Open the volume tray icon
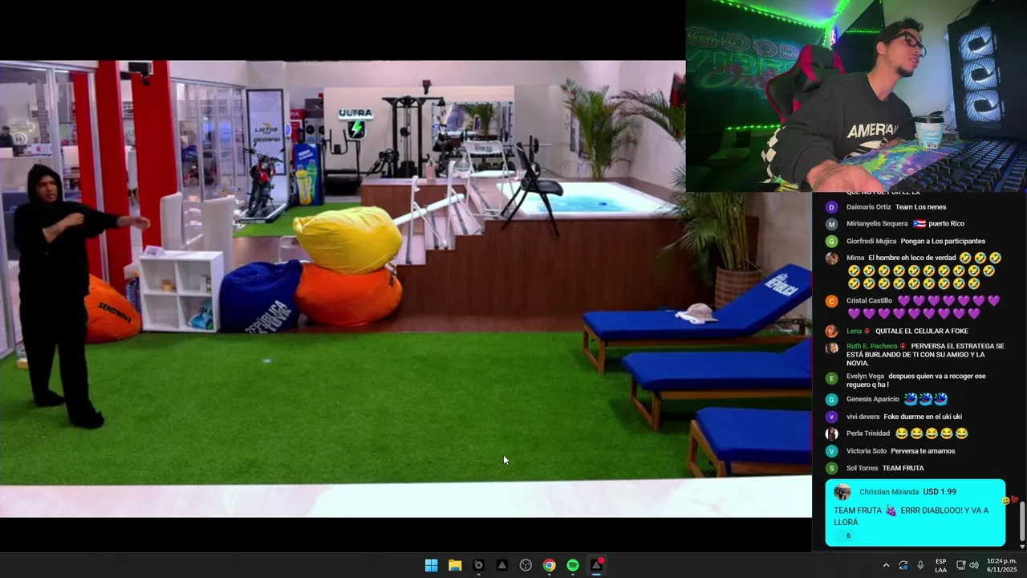 [x=973, y=565]
